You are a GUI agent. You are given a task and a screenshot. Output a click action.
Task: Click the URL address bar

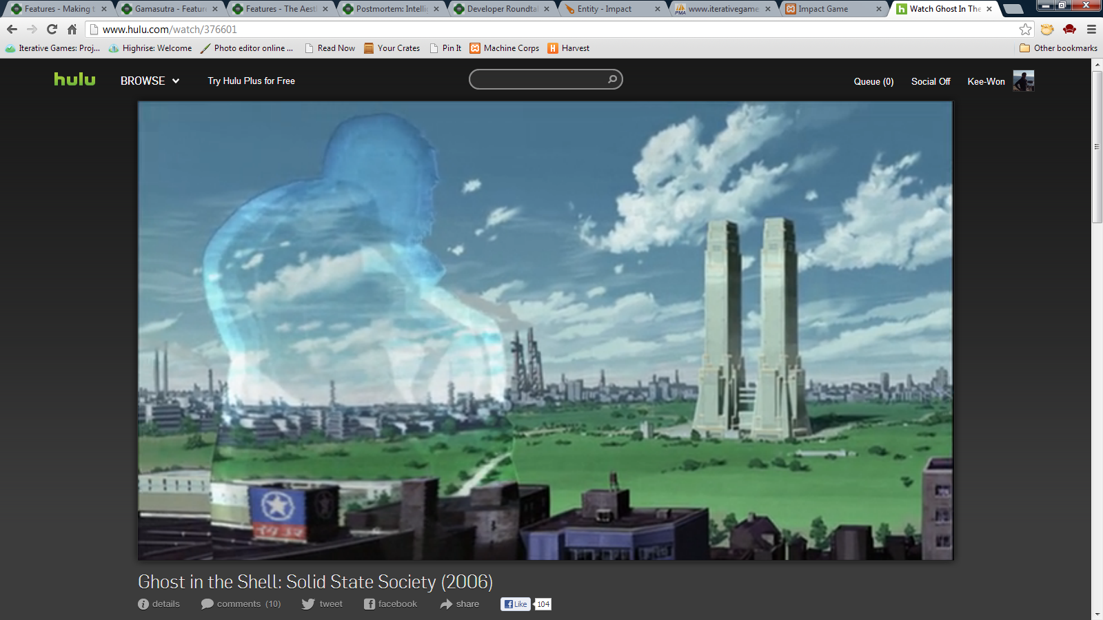(x=558, y=29)
